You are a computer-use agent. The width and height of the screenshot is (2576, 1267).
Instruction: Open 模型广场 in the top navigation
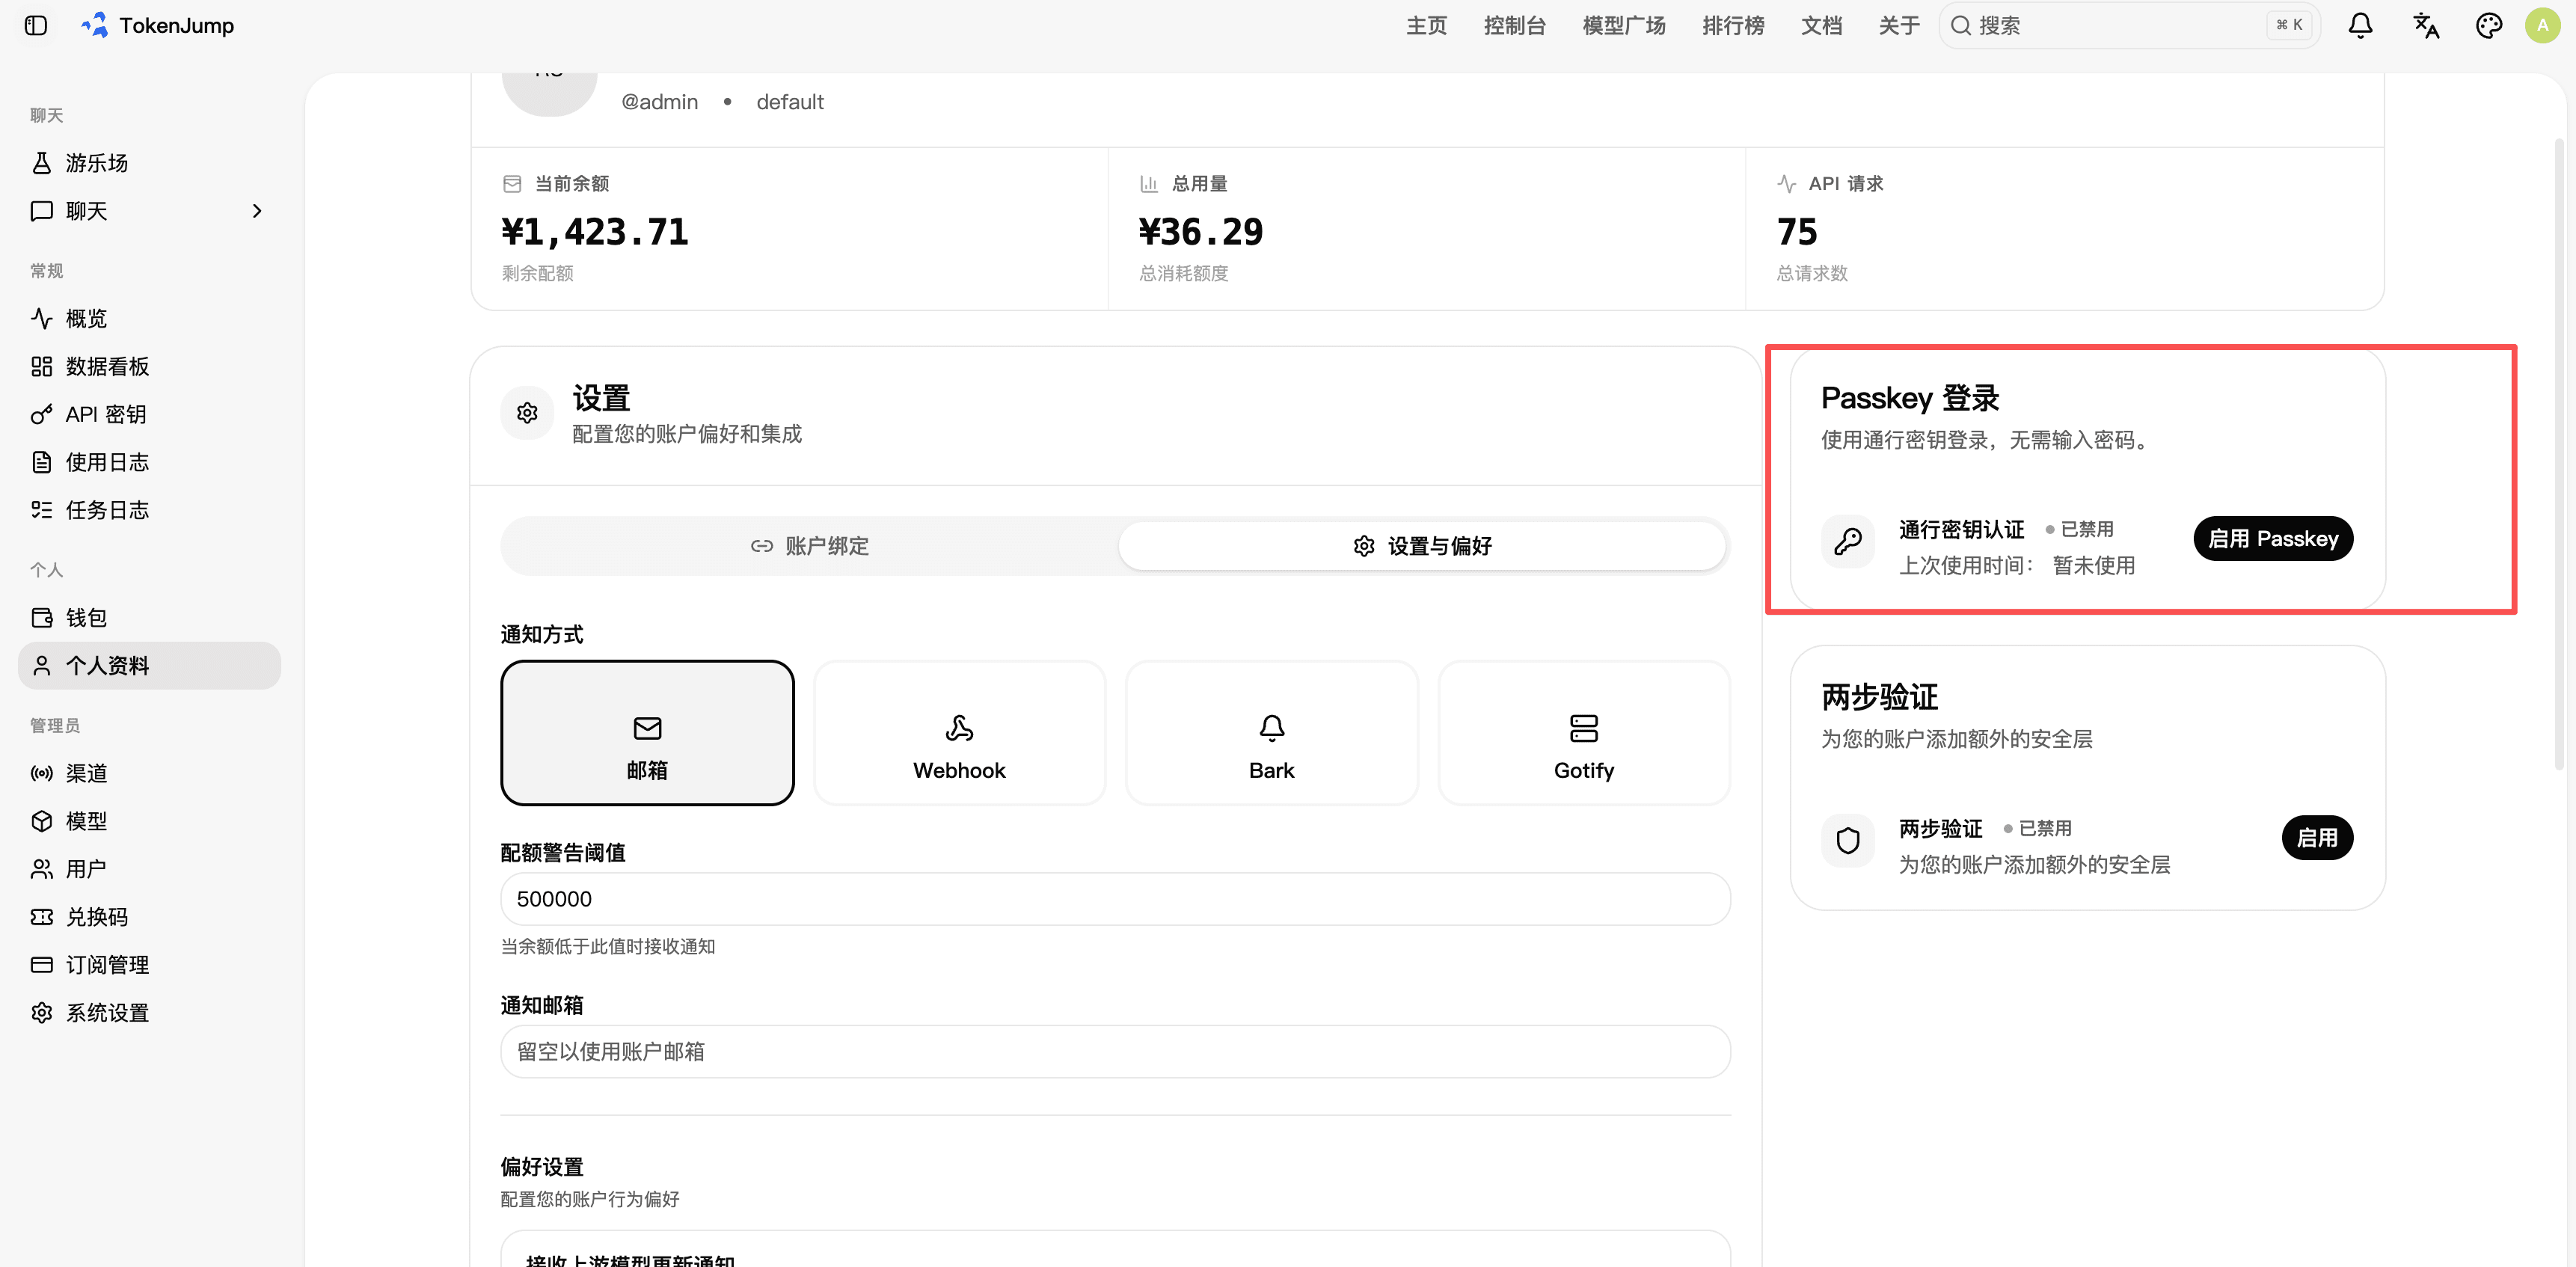coord(1624,25)
